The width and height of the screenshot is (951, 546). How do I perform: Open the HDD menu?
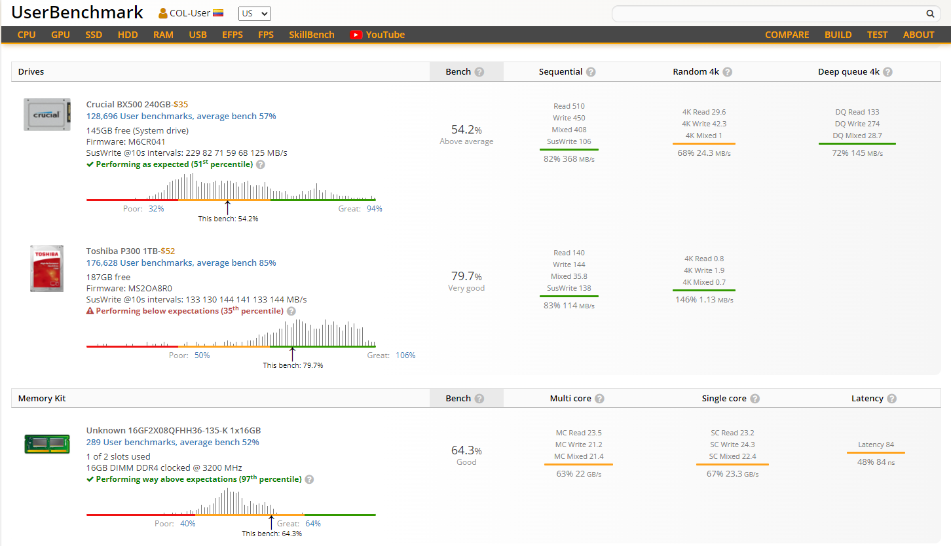tap(128, 35)
